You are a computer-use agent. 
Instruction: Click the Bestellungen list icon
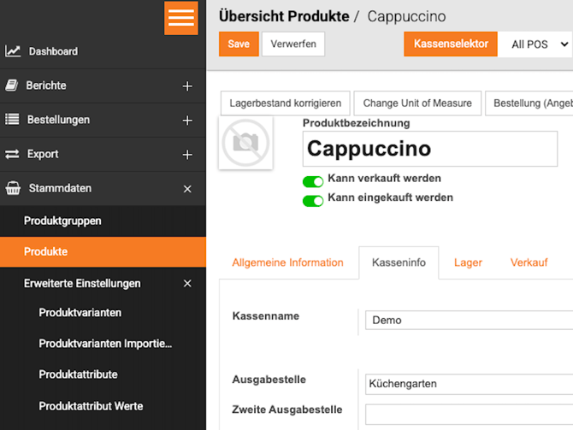(12, 120)
